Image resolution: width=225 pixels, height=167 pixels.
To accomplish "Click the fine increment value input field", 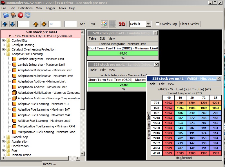I will click(23, 24).
